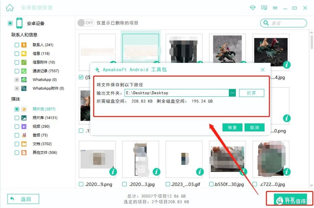Viewport: 314px width, 208px height.
Task: Click the WhatsApp (0) icon
Action: pos(24,80)
